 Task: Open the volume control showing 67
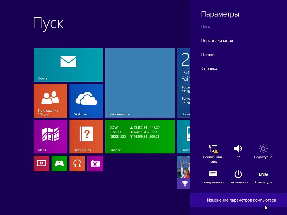(238, 151)
